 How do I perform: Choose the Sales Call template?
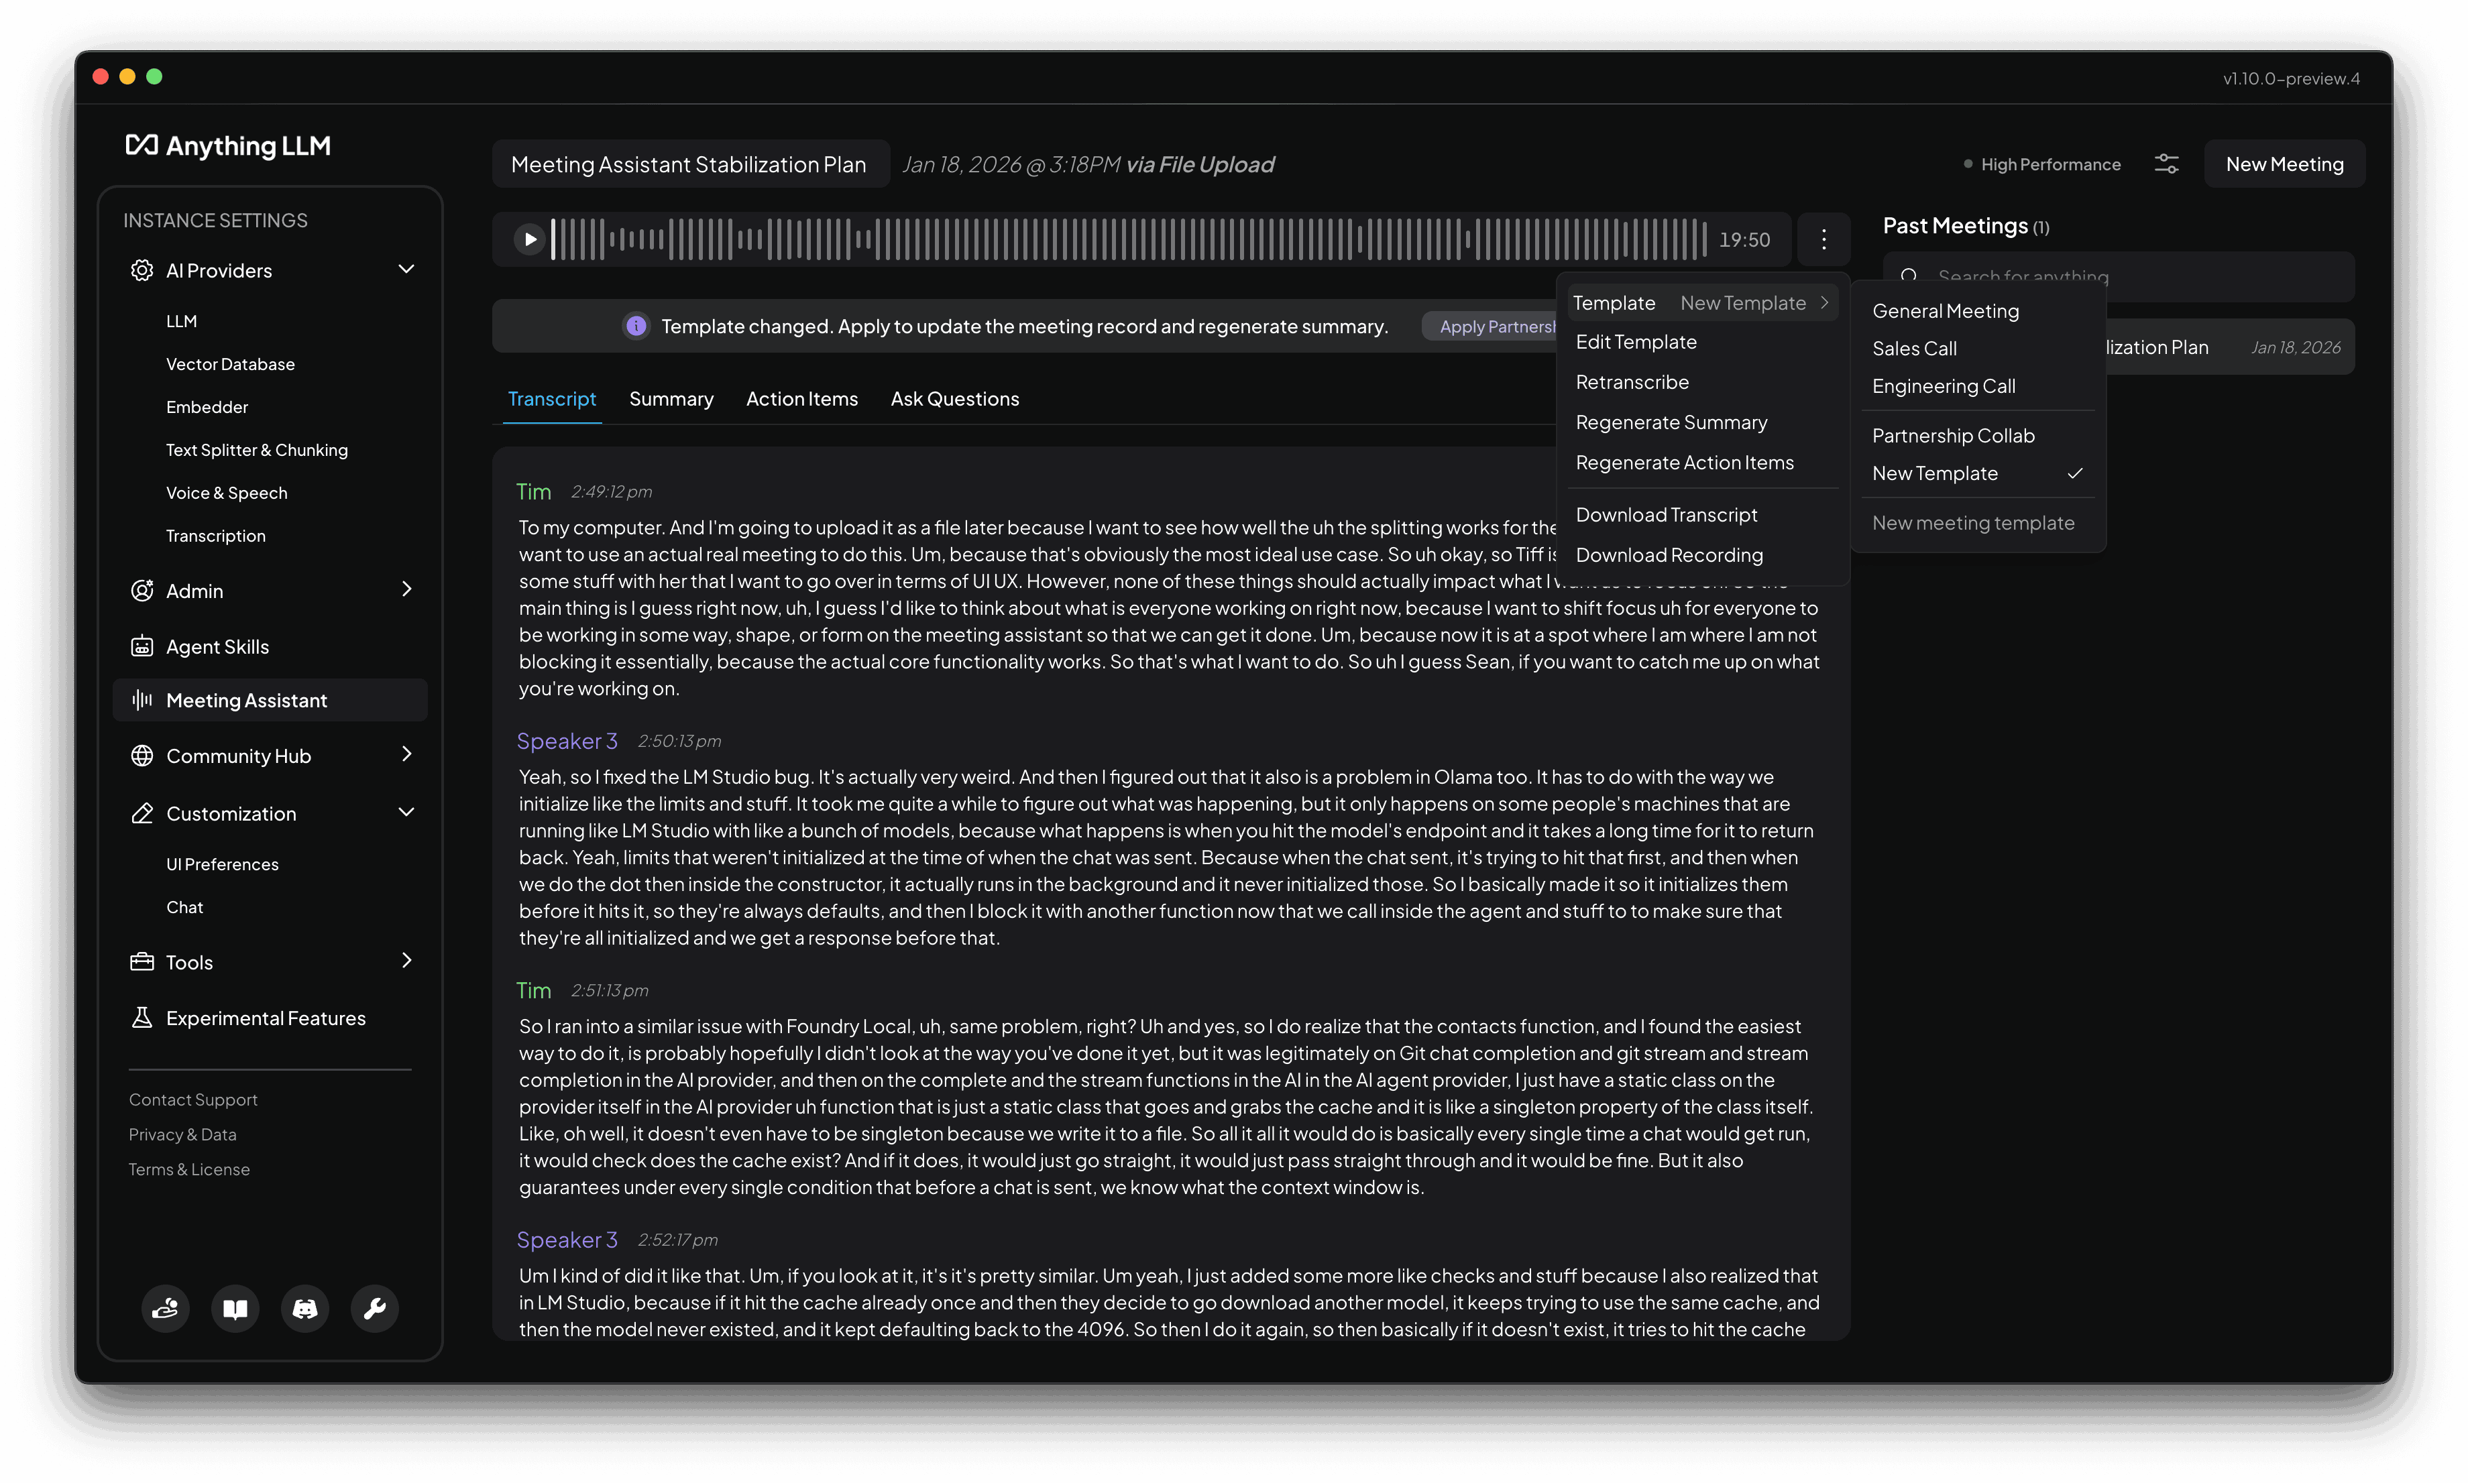point(1913,349)
